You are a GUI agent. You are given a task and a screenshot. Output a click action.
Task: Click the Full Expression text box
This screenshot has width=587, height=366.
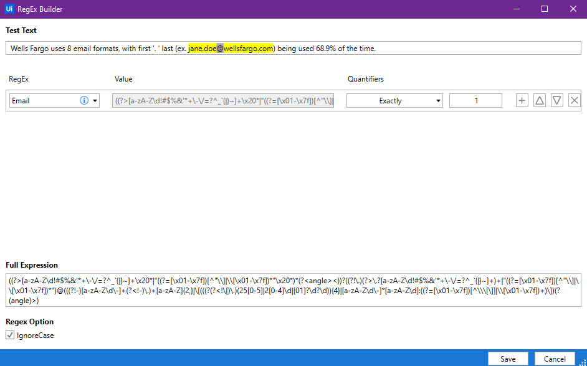click(x=293, y=290)
